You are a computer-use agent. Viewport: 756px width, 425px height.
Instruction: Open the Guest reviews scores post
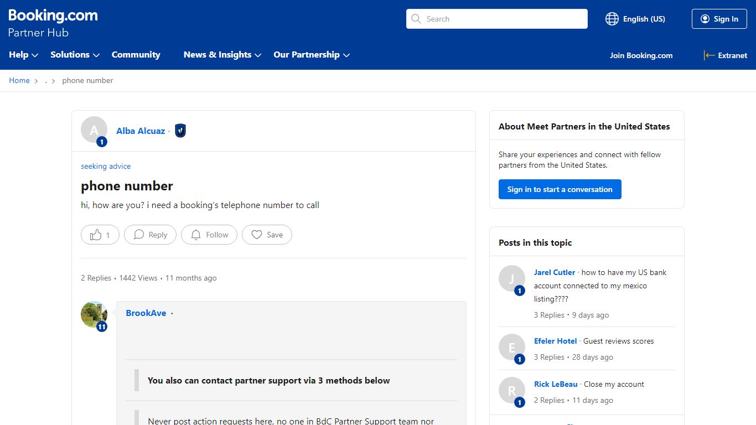[618, 341]
